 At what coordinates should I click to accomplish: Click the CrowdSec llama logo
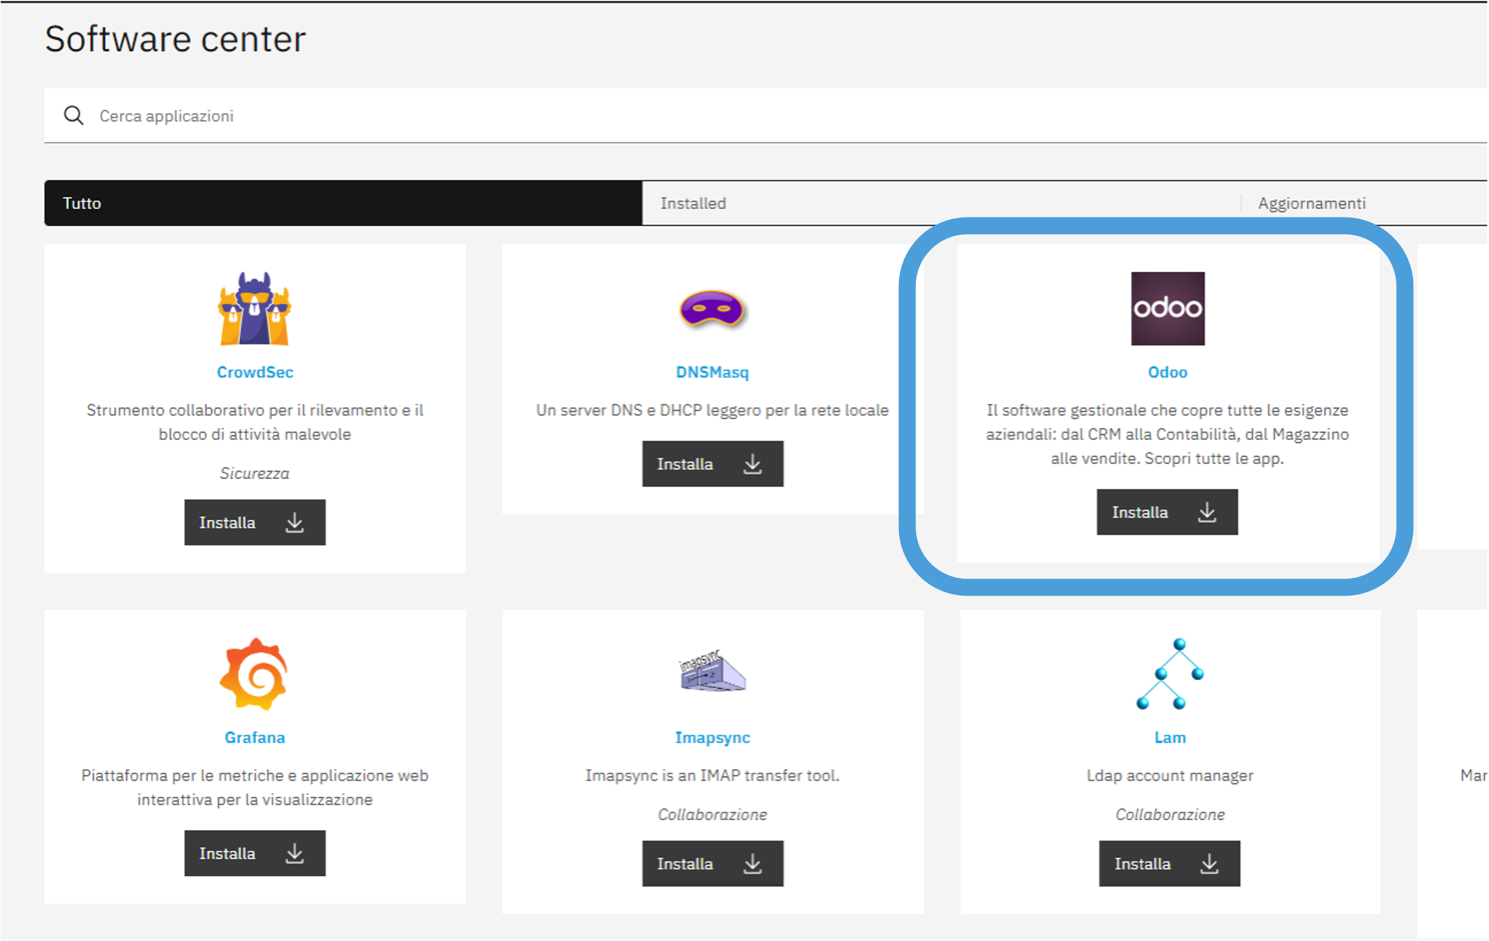tap(254, 309)
